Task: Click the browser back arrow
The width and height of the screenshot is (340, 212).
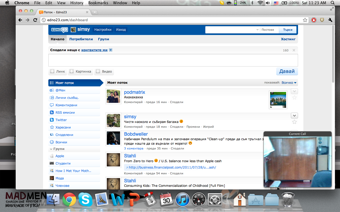Action: pos(20,20)
